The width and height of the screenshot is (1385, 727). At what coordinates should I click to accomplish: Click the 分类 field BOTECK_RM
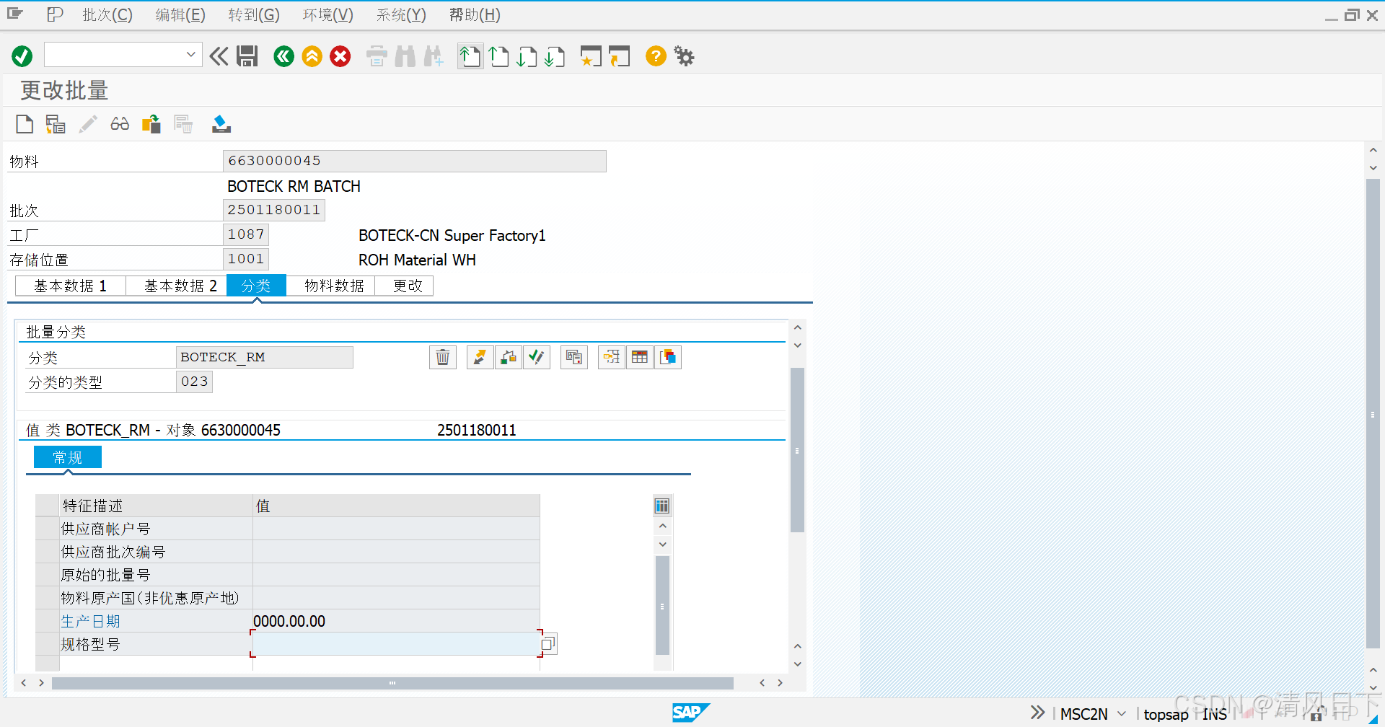[265, 357]
